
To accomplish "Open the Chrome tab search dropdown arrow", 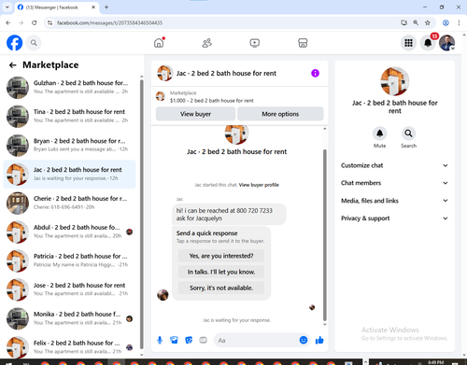I will [7, 7].
